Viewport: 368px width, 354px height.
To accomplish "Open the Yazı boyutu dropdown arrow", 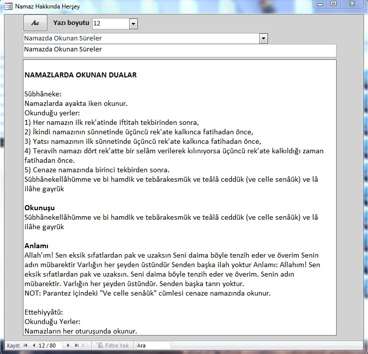I will click(x=133, y=23).
